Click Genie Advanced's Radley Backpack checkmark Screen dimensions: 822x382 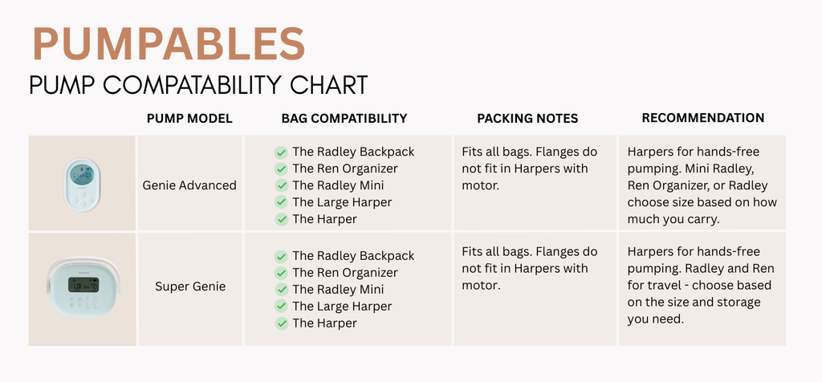pos(282,152)
